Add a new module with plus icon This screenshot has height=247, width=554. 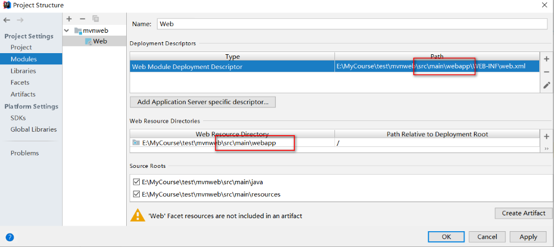coord(69,19)
